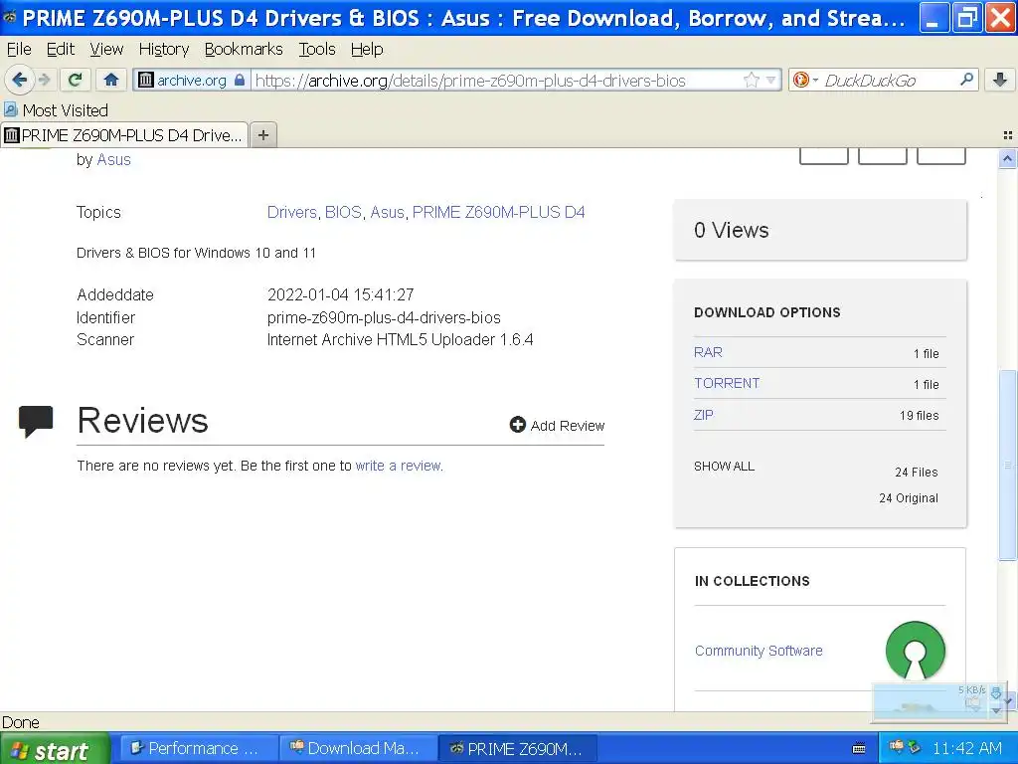Open the URL history dropdown arrow
The width and height of the screenshot is (1018, 764).
coord(770,80)
